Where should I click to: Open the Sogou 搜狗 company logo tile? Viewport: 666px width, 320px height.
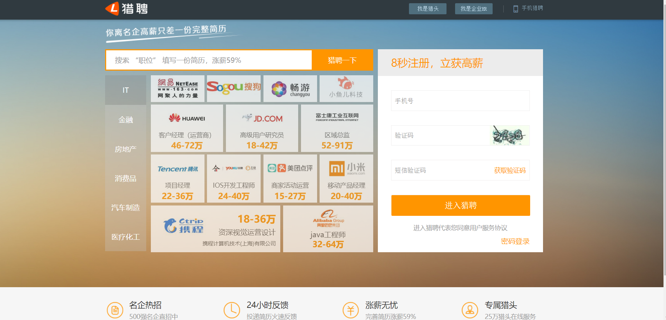pos(234,88)
